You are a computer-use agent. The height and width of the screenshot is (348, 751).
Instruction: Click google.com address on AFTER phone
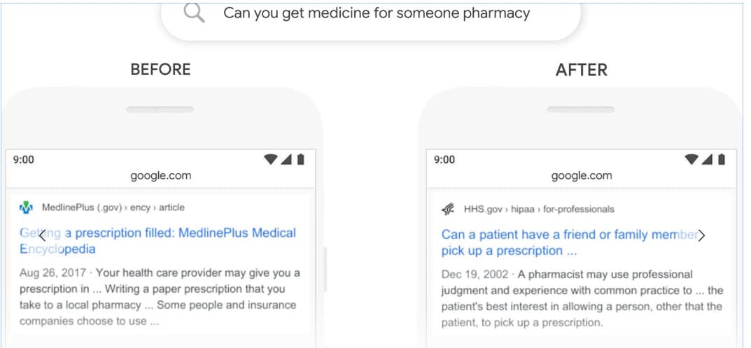point(582,176)
